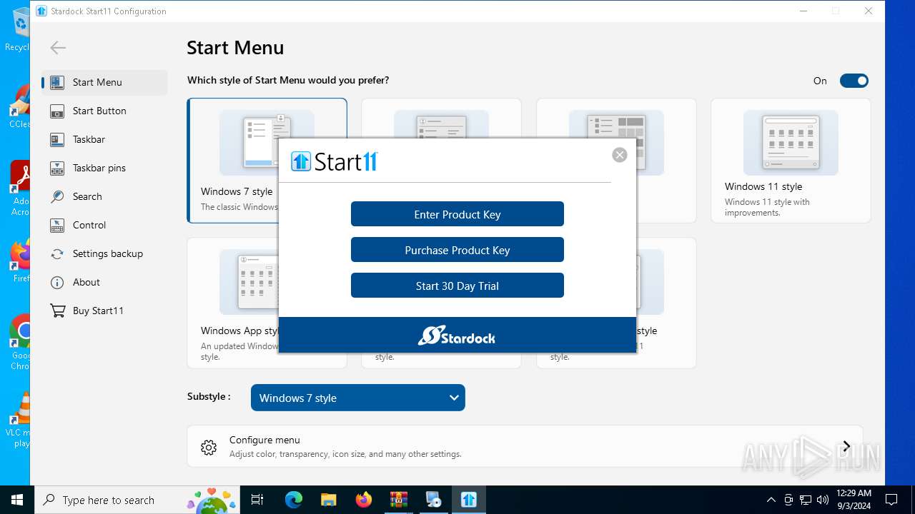Open the Taskbar settings page
The image size is (915, 514).
click(104, 139)
